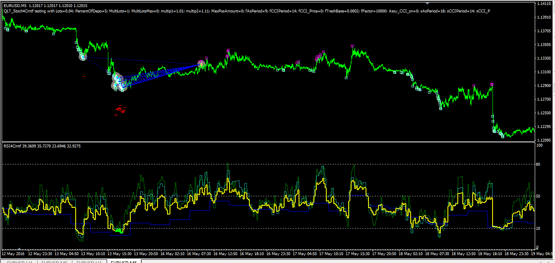Click the 13 May 04:50 time label

point(67,253)
